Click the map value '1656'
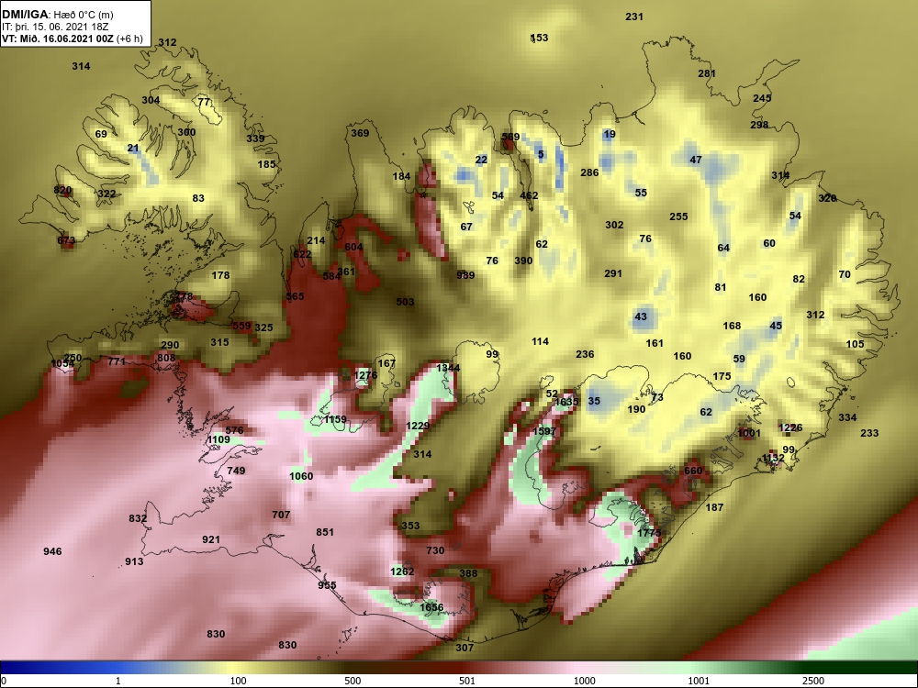Image resolution: width=918 pixels, height=688 pixels. coord(431,607)
